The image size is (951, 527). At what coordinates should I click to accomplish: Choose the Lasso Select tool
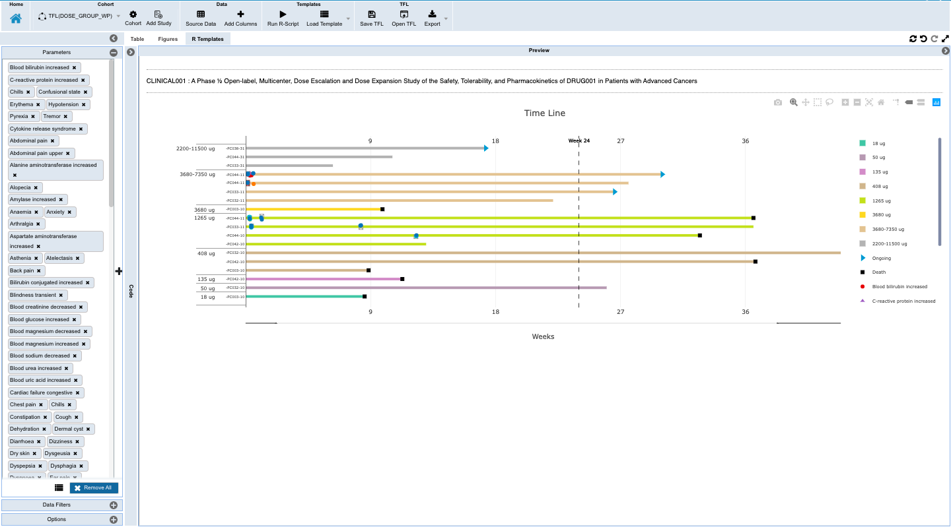click(829, 102)
